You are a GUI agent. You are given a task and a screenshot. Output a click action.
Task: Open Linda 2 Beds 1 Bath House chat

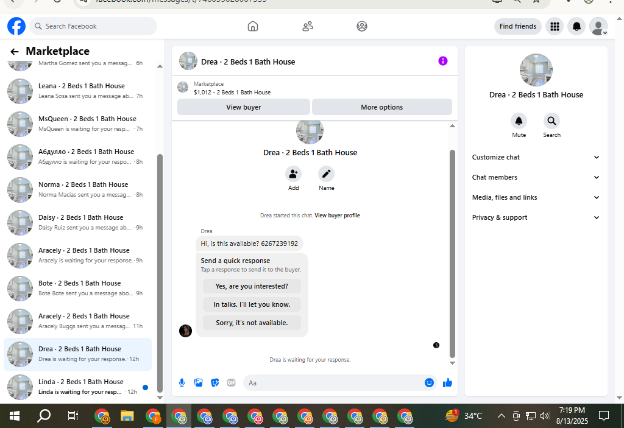pos(78,387)
